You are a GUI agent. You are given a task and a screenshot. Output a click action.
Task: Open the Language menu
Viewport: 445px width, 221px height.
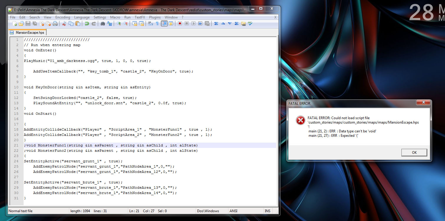82,17
